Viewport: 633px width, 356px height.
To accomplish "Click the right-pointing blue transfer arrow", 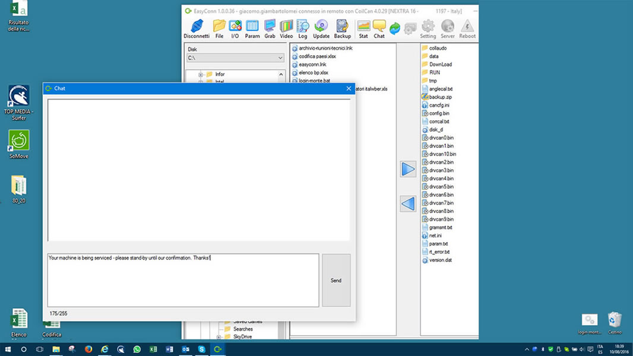I will (x=408, y=169).
